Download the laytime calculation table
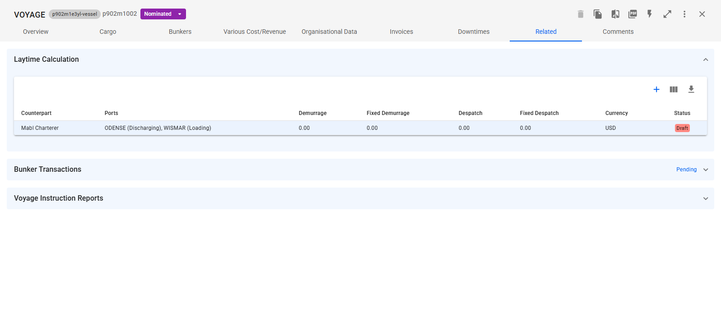 [x=691, y=89]
